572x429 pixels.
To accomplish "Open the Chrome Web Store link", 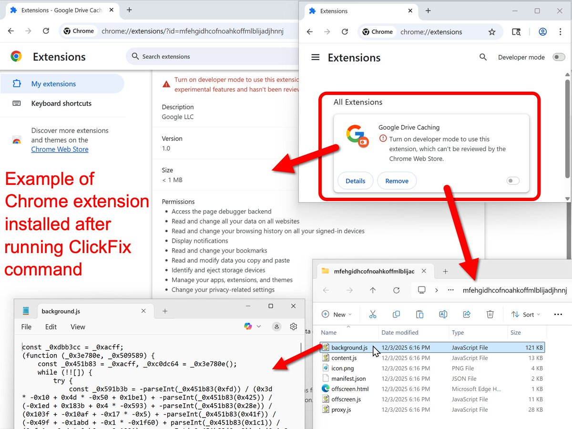I will click(60, 149).
